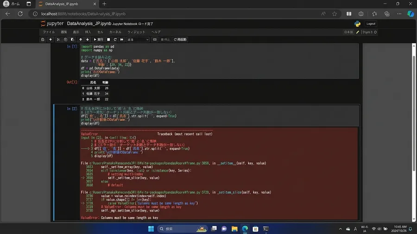
Task: Open the 表示 menu
Action: coord(76,32)
